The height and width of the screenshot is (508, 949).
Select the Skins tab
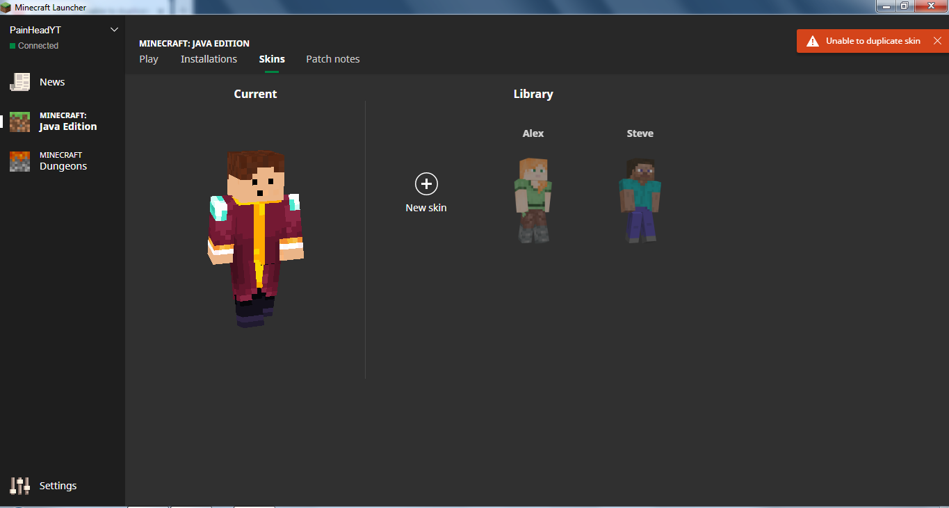(272, 59)
